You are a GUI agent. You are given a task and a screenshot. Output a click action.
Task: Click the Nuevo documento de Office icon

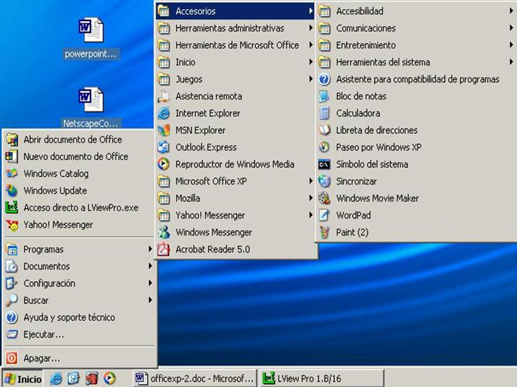[12, 156]
